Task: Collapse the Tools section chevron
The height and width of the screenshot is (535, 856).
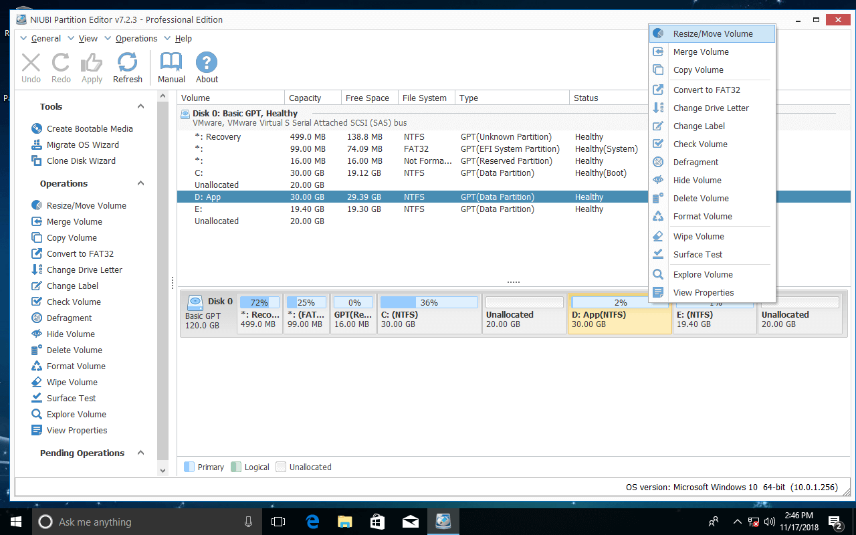Action: click(140, 106)
